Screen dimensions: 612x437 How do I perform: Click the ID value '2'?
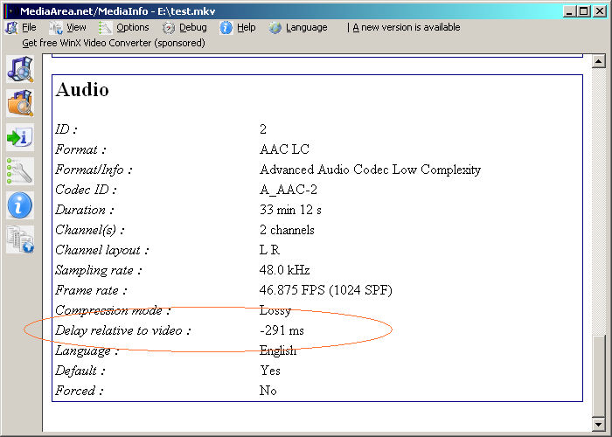tap(263, 129)
